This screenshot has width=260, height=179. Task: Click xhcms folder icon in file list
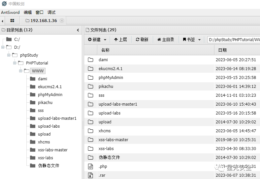pos(90,131)
